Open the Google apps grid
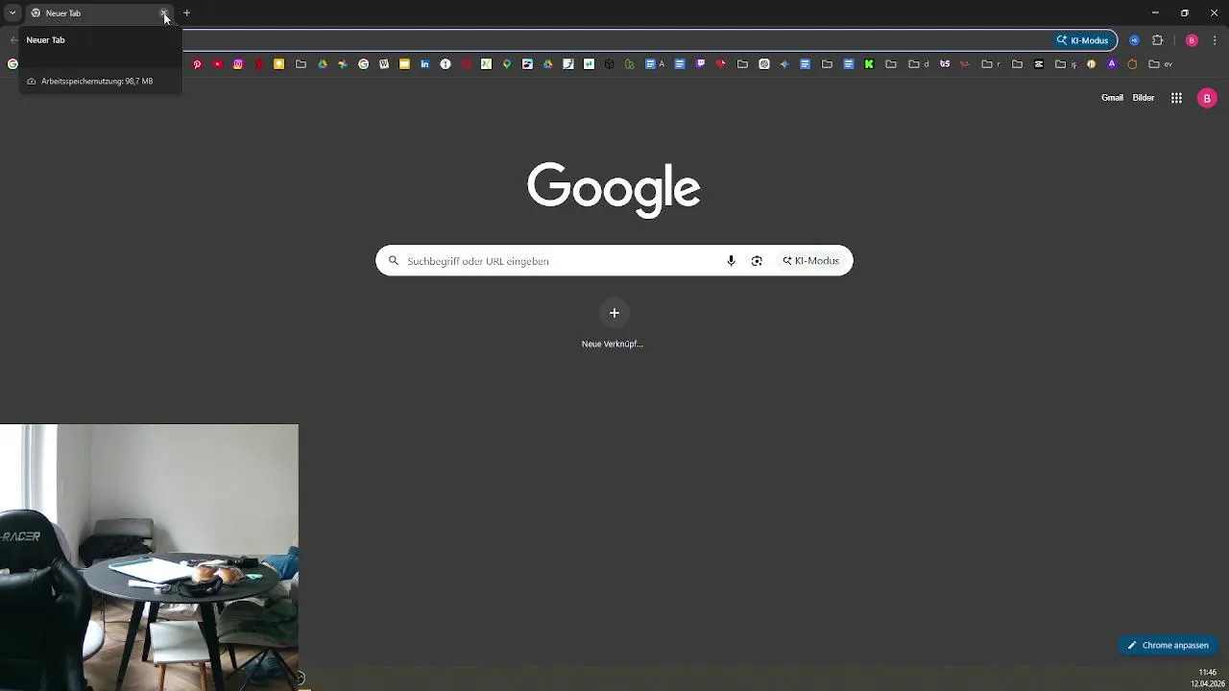Screen dimensions: 1229x691 coord(1176,98)
